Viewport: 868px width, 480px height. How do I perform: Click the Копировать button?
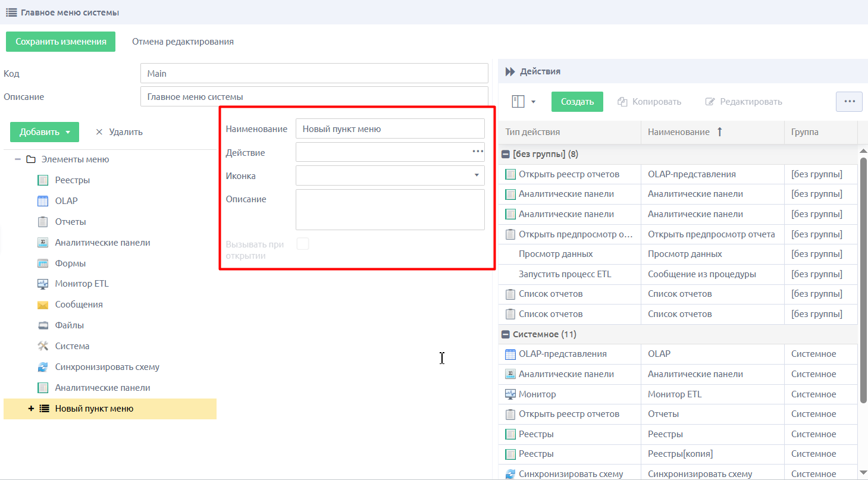click(649, 102)
